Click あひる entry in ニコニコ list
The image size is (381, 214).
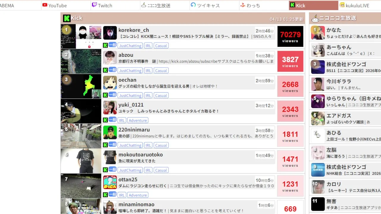pyautogui.click(x=345, y=136)
